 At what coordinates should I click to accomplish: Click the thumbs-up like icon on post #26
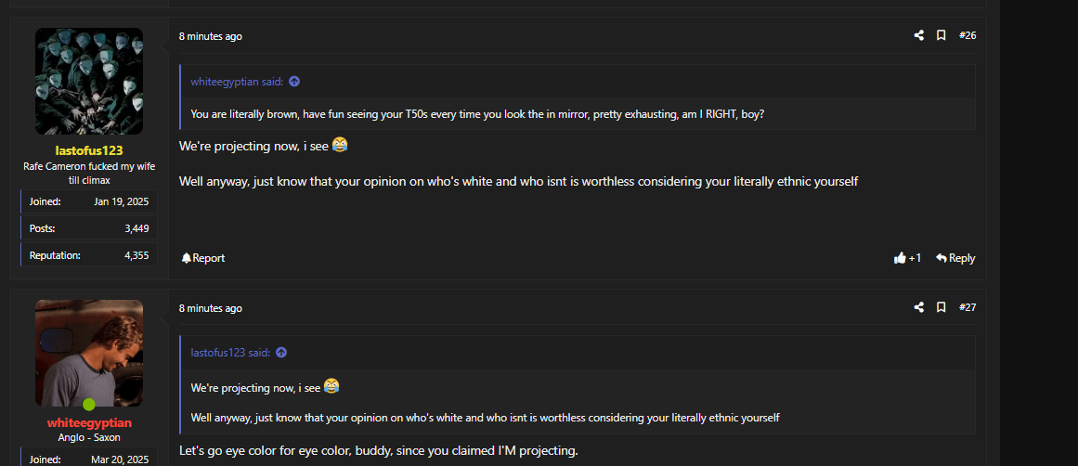click(x=900, y=258)
